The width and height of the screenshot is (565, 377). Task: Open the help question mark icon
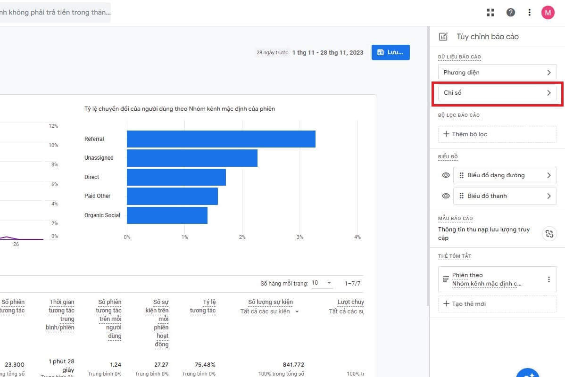[511, 13]
